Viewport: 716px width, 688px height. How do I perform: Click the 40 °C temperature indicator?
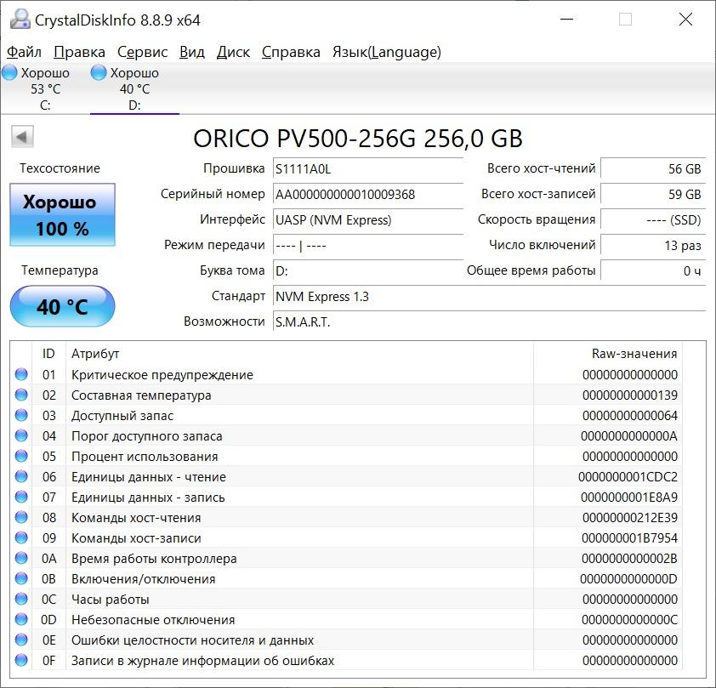[x=63, y=306]
